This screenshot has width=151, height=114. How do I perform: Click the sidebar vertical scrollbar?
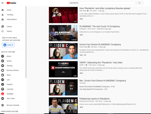click(26, 42)
